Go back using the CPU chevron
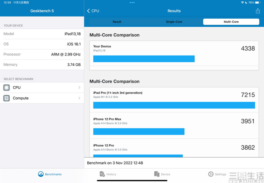This screenshot has height=183, width=264. 93,11
